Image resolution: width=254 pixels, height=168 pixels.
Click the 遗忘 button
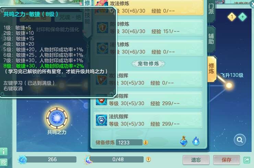click(196, 160)
